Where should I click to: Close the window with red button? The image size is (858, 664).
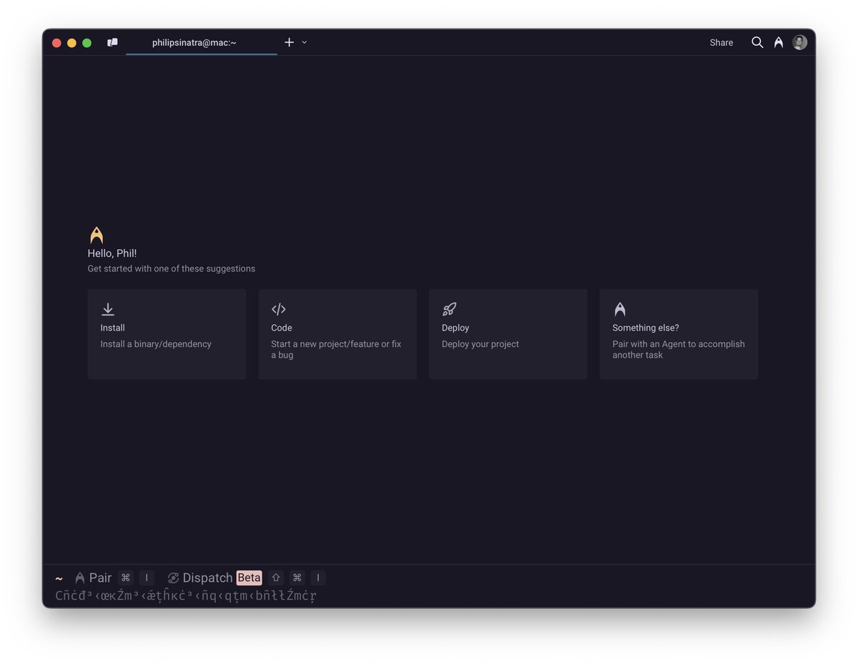[56, 43]
